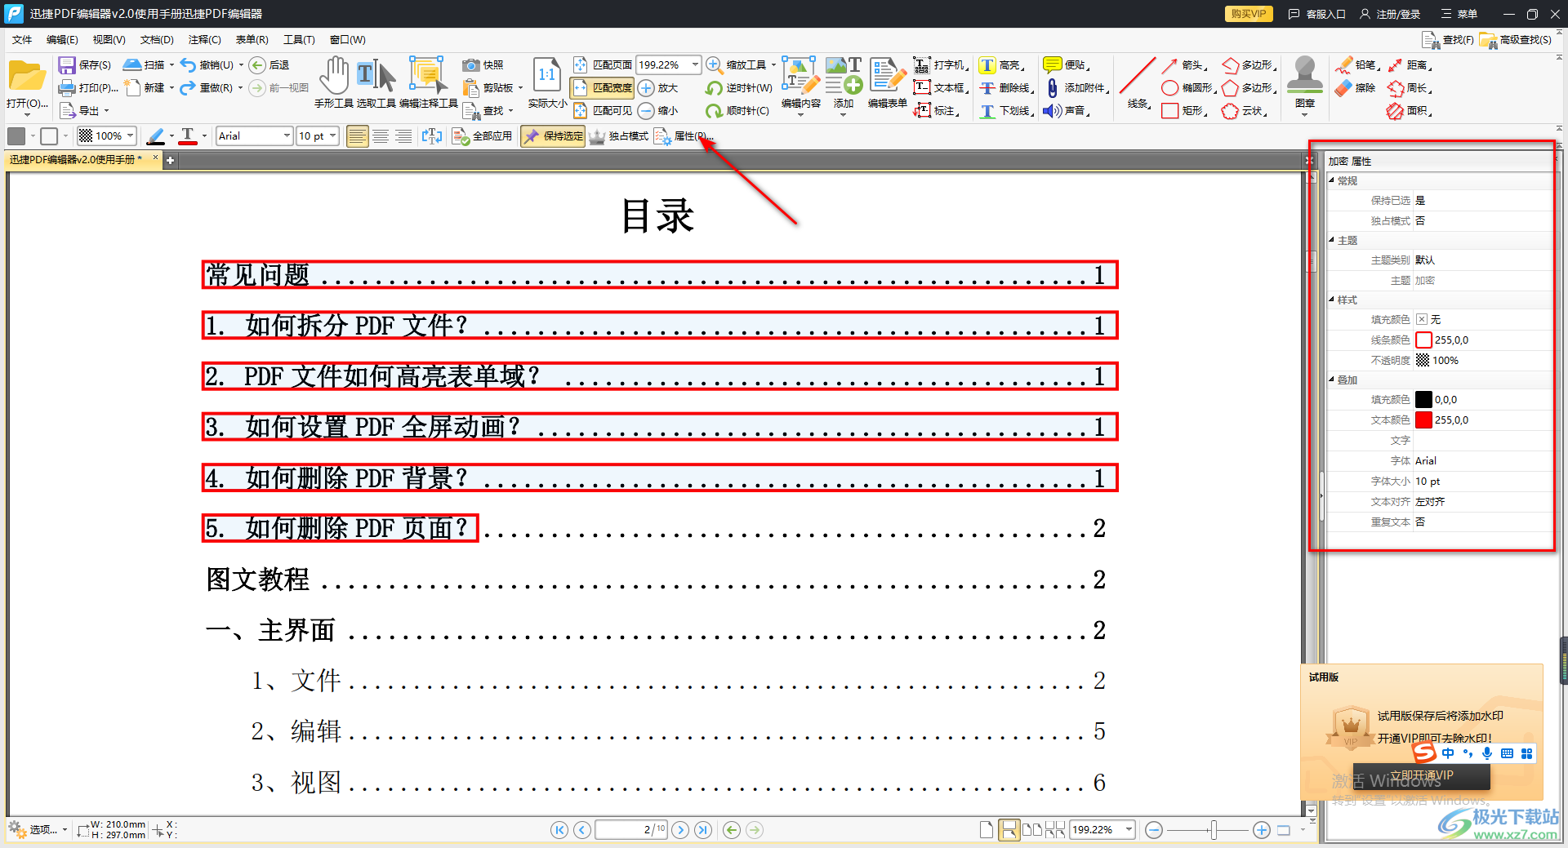Select the Distance measuring tool
1568x848 pixels.
pyautogui.click(x=1409, y=65)
